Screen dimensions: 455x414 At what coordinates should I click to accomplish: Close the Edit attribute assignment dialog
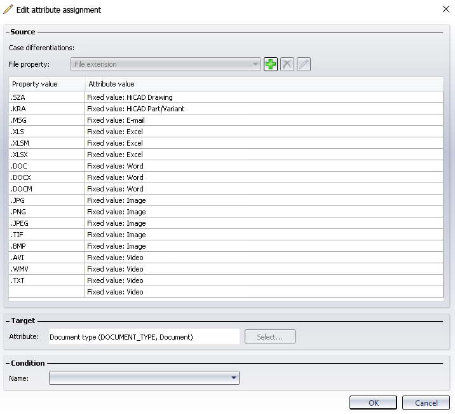pyautogui.click(x=446, y=9)
